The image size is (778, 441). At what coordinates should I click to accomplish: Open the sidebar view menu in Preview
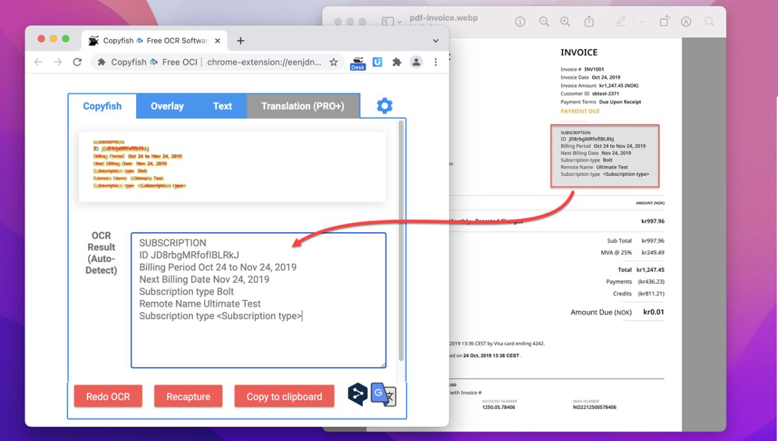pyautogui.click(x=392, y=22)
